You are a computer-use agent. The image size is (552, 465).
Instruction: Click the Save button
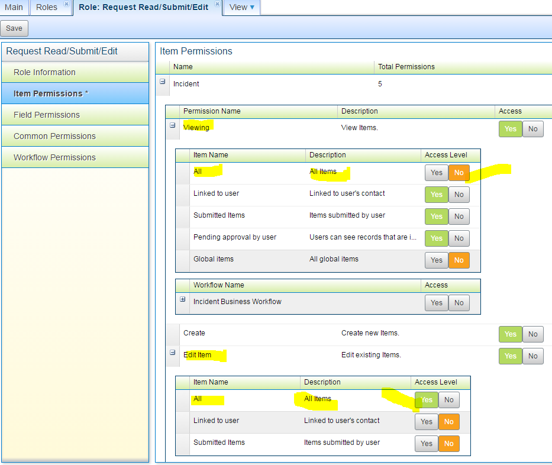14,28
